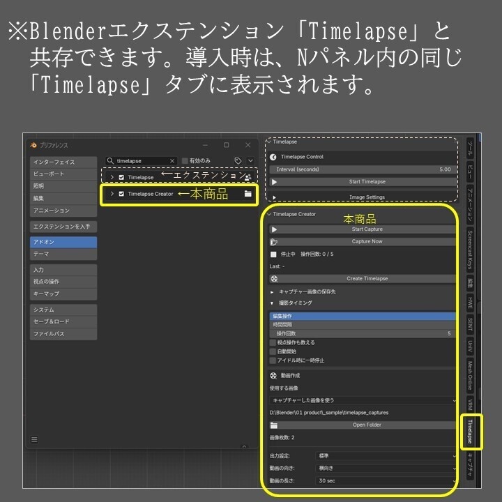Clear the timelapse search text
This screenshot has width=502, height=502.
point(172,161)
